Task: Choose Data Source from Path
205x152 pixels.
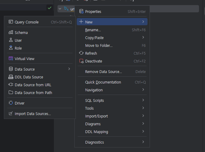Action: [x=33, y=93]
